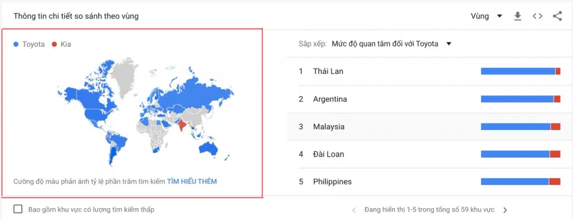Click India highlighted red on the map
573x220 pixels.
[x=181, y=126]
